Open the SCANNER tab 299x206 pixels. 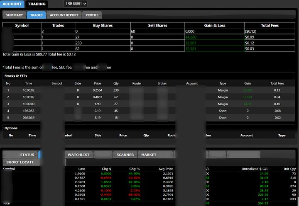pyautogui.click(x=125, y=155)
